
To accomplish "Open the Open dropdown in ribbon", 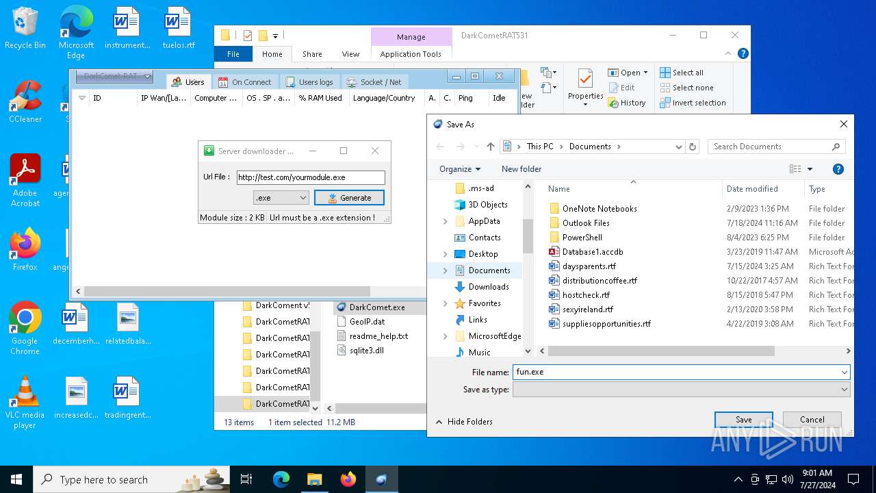I will [647, 73].
